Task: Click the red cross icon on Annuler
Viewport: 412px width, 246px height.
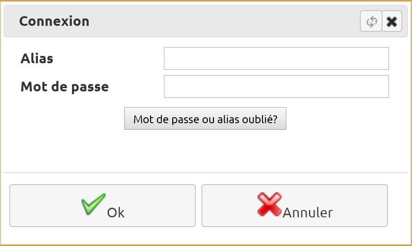Action: [269, 204]
